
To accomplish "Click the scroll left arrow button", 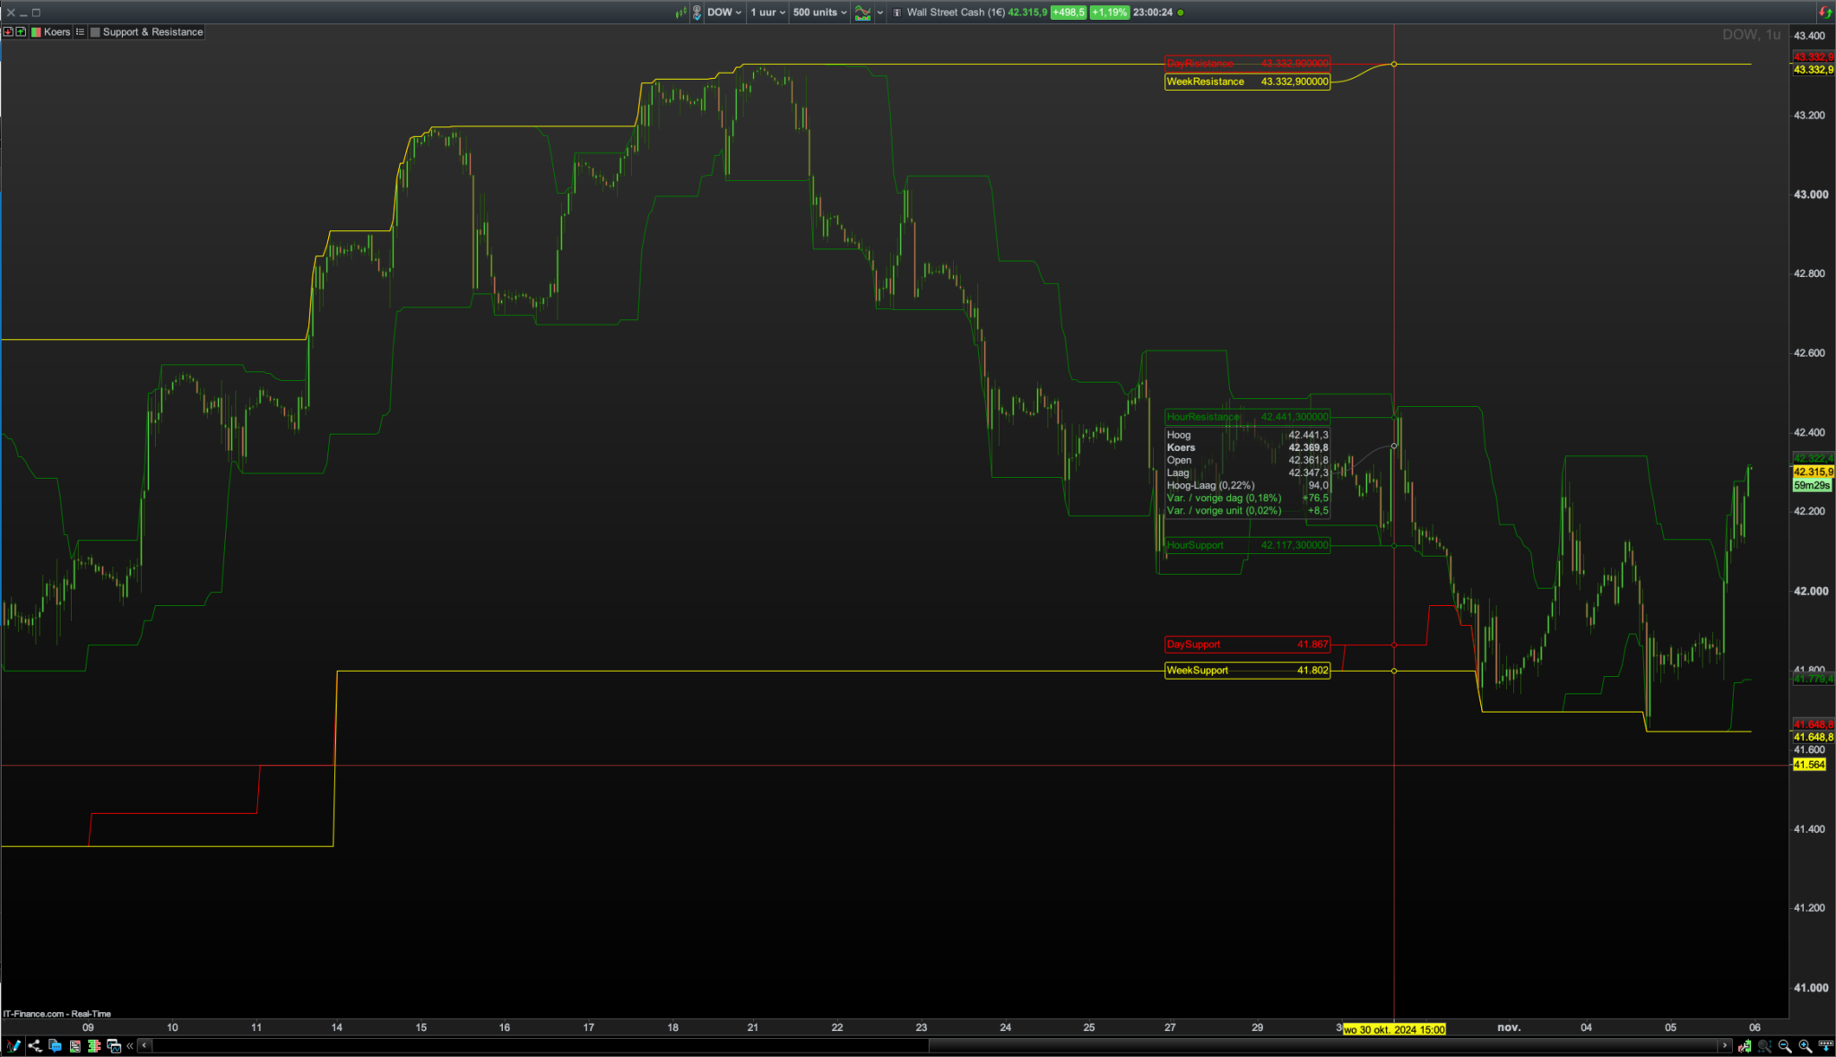I will pos(144,1045).
